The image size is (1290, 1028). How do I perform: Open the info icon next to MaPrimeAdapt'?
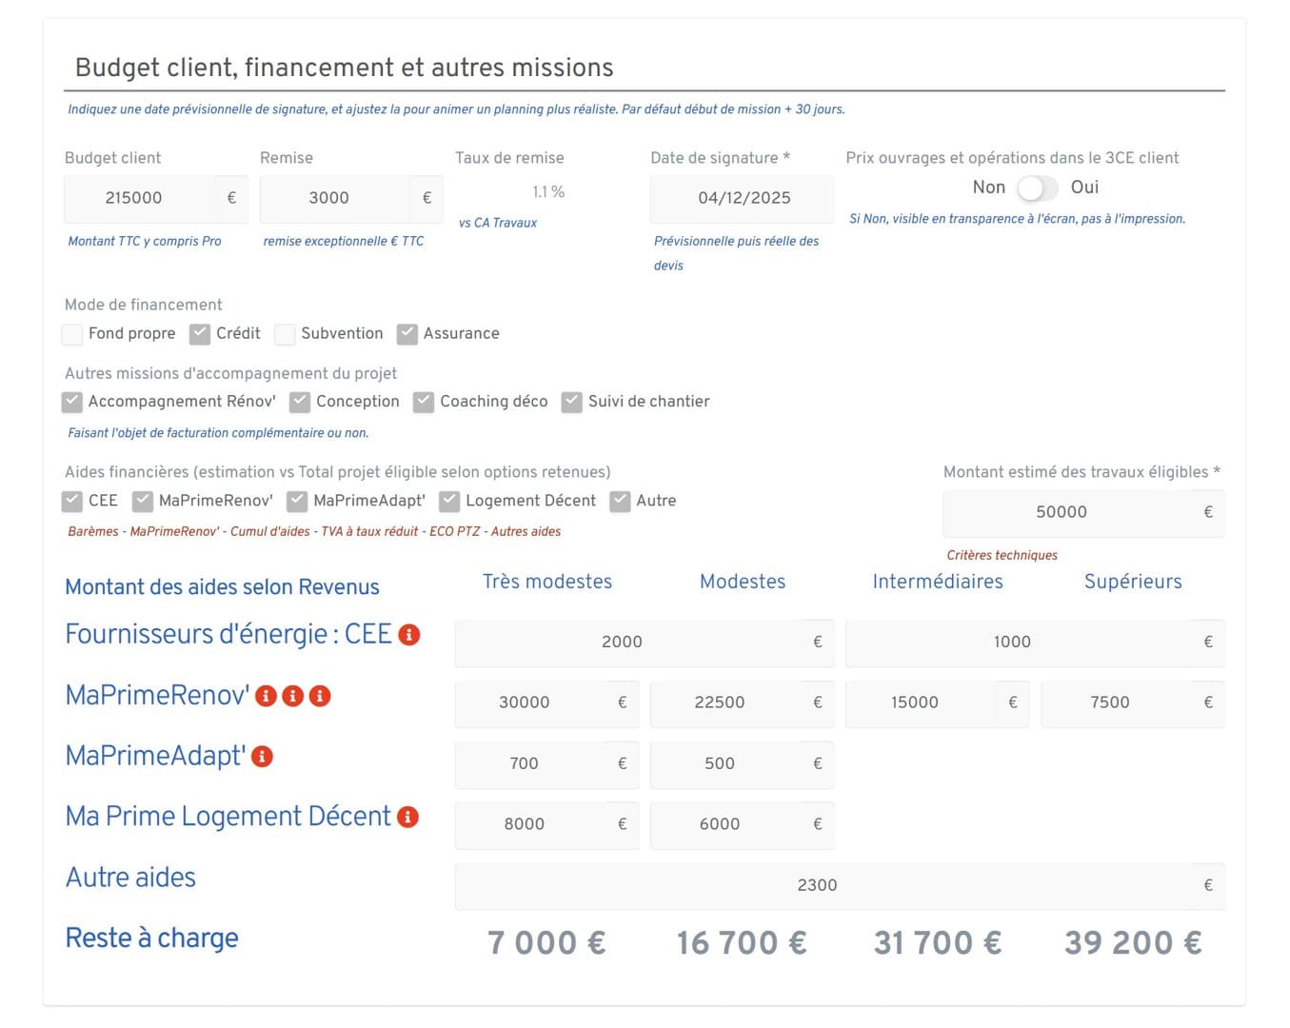pyautogui.click(x=262, y=757)
